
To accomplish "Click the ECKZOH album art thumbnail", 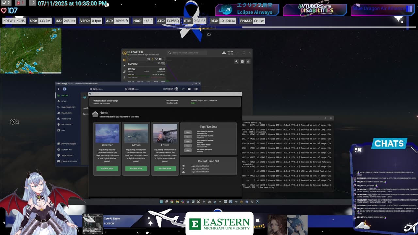I will coord(92,224).
